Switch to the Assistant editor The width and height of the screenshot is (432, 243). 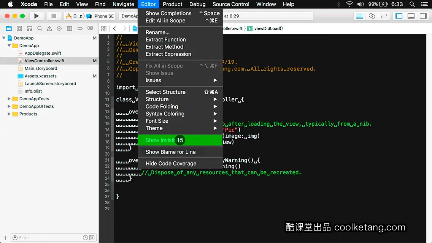372,16
